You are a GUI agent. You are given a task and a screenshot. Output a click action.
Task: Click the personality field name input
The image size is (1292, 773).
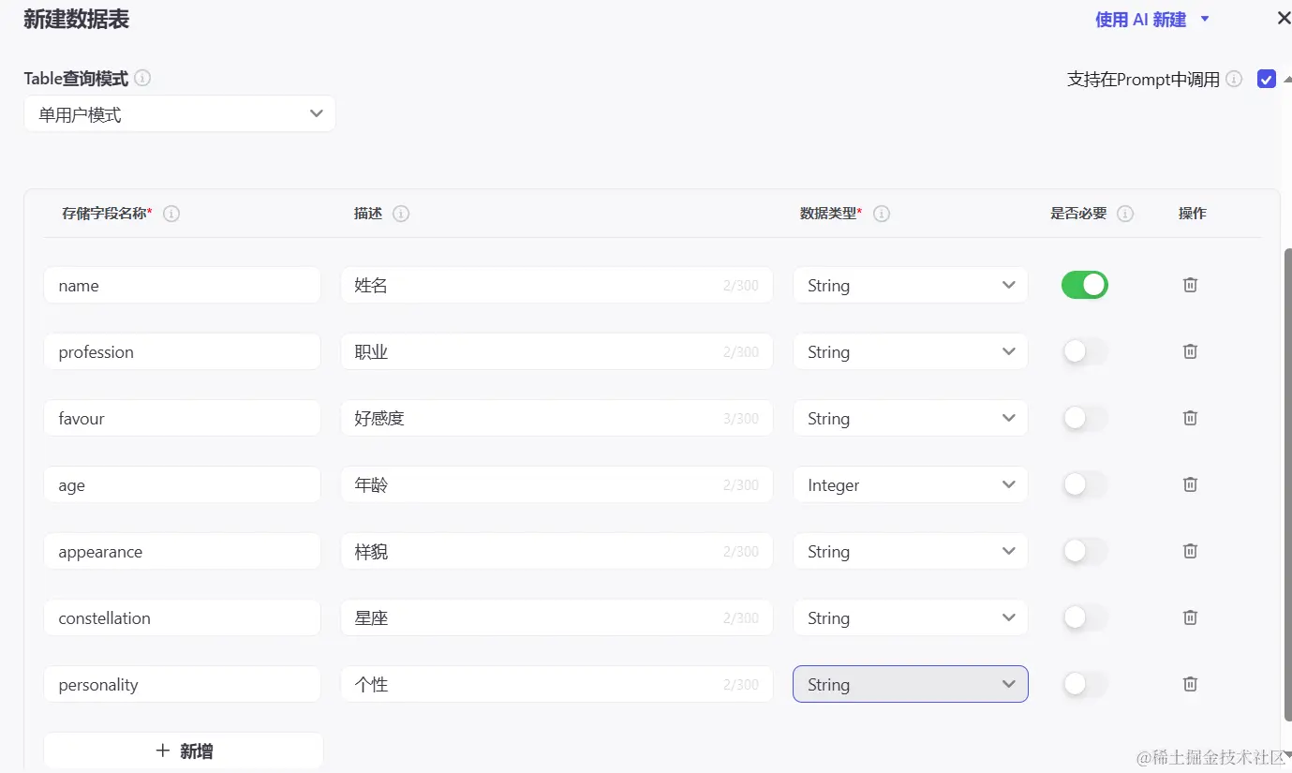click(182, 684)
